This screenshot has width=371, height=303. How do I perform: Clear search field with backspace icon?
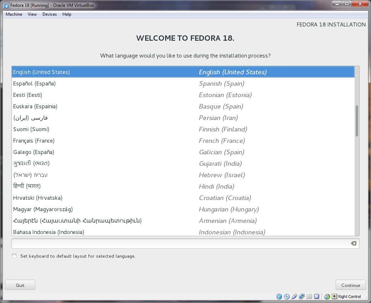coord(354,243)
